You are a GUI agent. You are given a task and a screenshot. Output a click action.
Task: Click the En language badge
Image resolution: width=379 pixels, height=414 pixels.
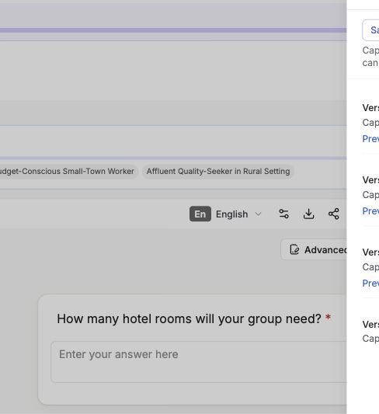coord(200,214)
